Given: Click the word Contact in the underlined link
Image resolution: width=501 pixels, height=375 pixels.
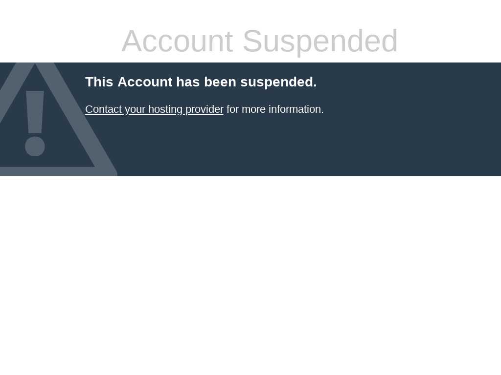Looking at the screenshot, I should pos(104,109).
